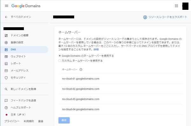Click the help question mark icon
The width and height of the screenshot is (191, 126).
(x=6, y=108)
